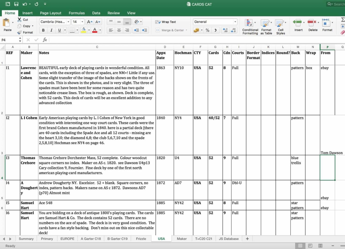Toggle Underline formatting
Viewport: 345px width, 249px height.
[59, 30]
